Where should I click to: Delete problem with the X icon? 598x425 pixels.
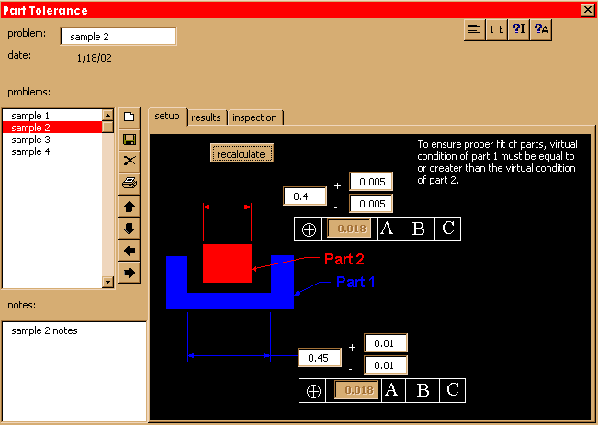130,162
